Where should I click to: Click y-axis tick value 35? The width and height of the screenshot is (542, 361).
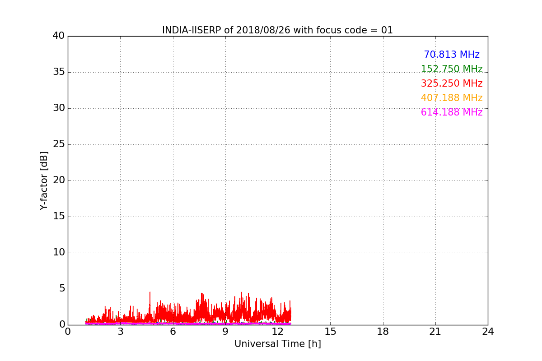59,72
